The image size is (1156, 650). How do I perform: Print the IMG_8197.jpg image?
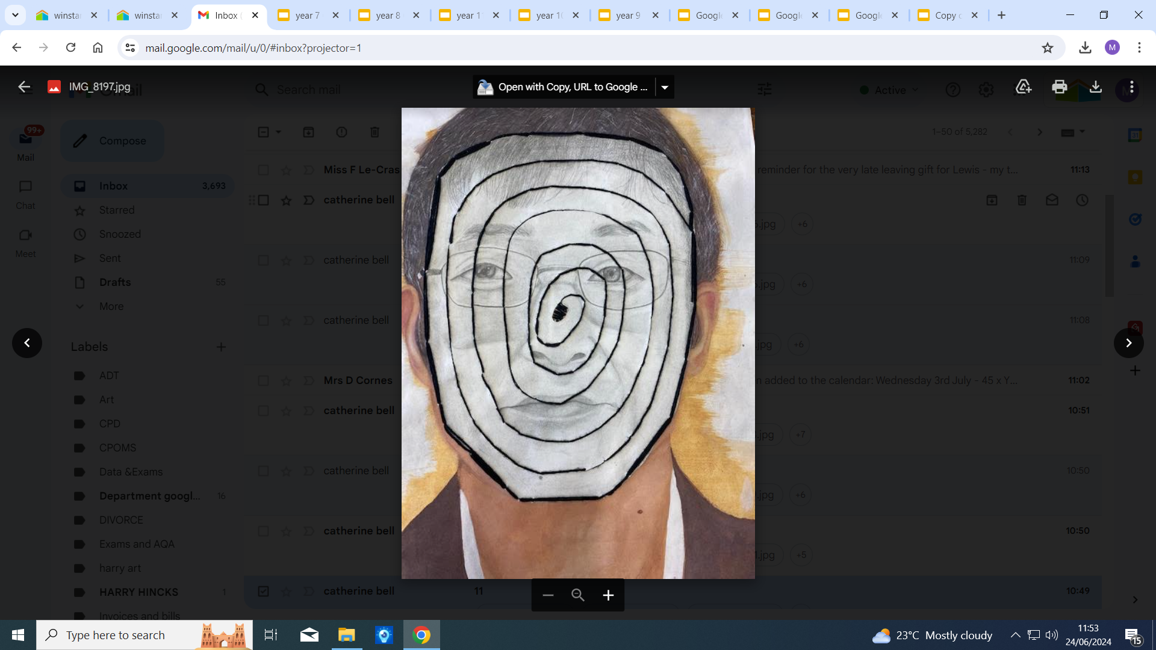[x=1059, y=87]
